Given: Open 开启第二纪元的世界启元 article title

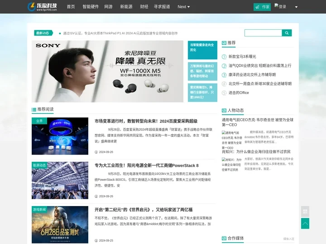Looking at the screenshot, I should pos(144,210).
